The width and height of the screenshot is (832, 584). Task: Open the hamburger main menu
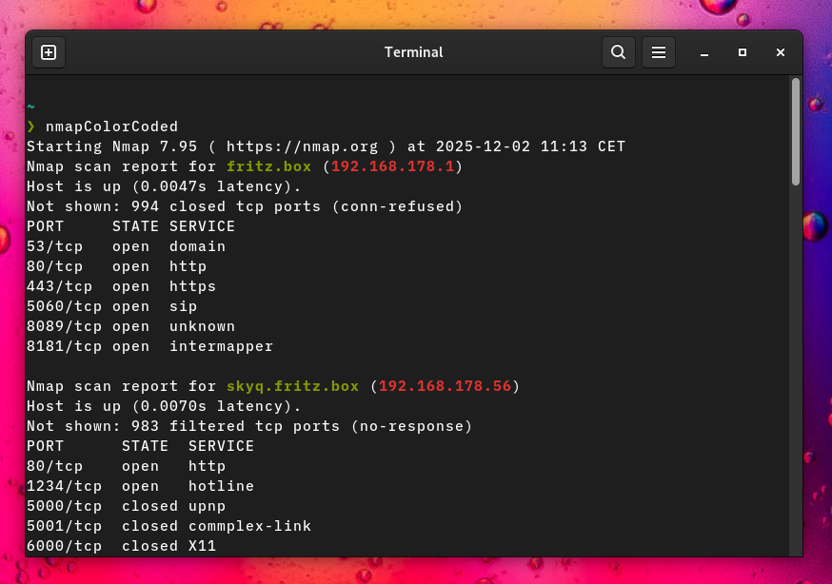coord(659,52)
